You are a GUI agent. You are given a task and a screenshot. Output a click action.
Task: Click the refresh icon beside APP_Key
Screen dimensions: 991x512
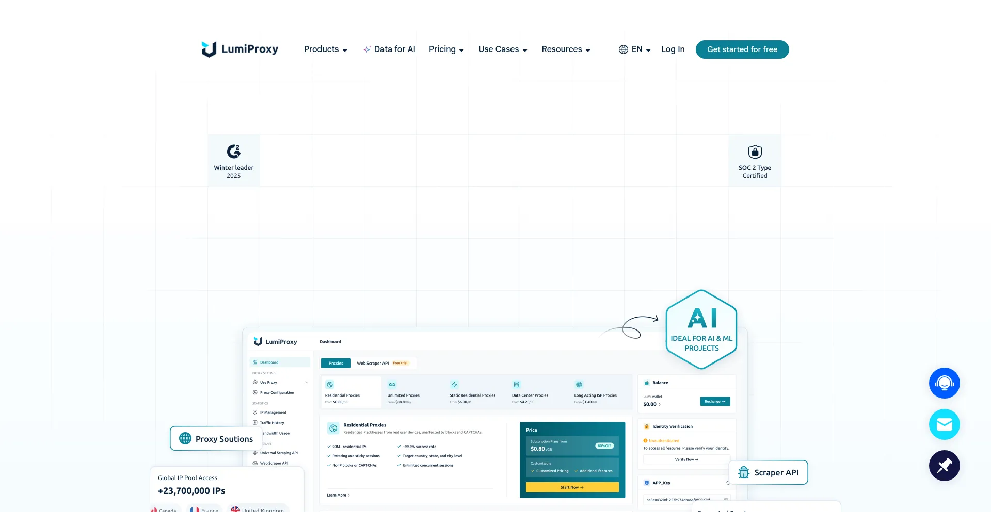point(728,483)
